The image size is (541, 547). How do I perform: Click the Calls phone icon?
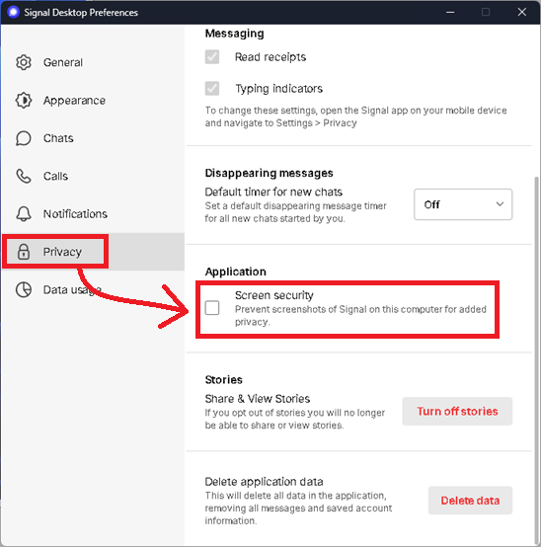24,176
